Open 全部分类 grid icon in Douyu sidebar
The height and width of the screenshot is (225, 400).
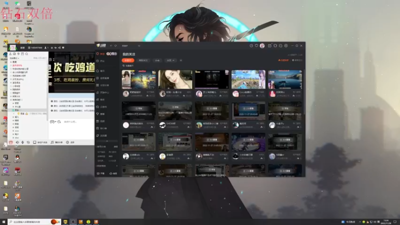click(x=103, y=85)
